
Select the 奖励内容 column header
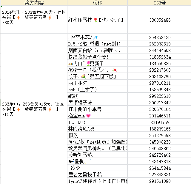[x=34, y=3]
